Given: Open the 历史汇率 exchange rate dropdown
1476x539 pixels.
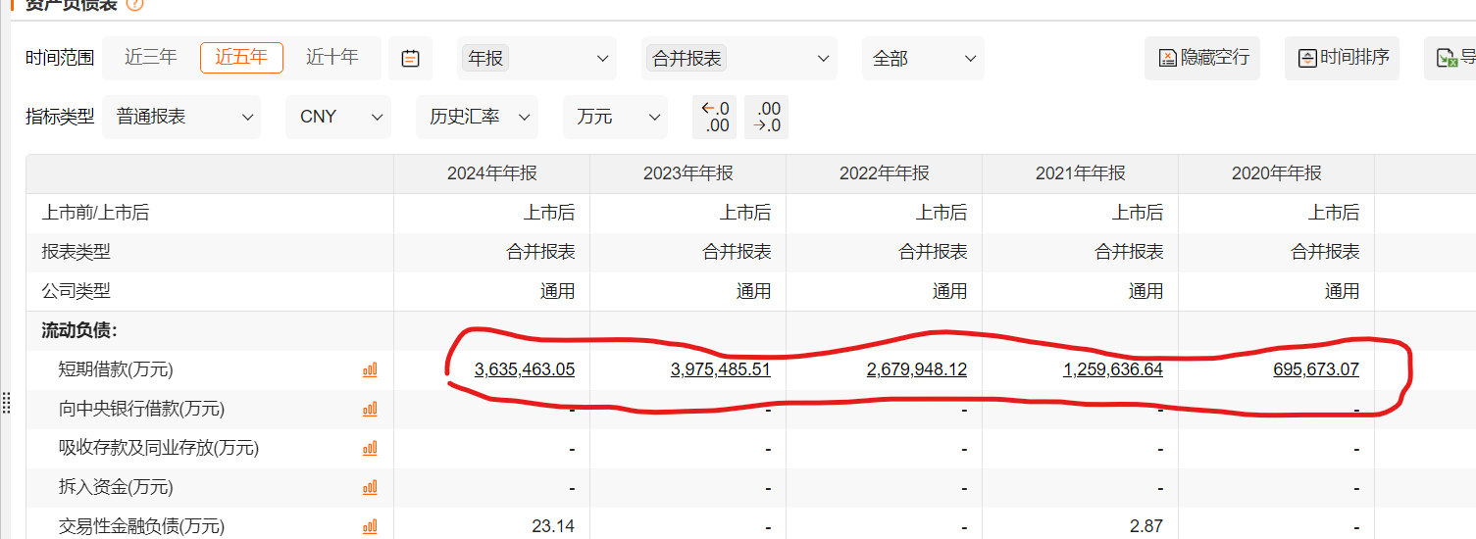Looking at the screenshot, I should point(477,117).
